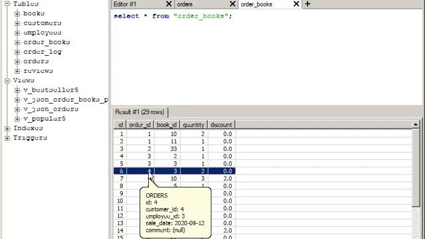Select the customers table in tree
425x239 pixels.
42,23
